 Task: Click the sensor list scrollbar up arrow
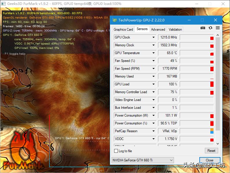(x=218, y=35)
